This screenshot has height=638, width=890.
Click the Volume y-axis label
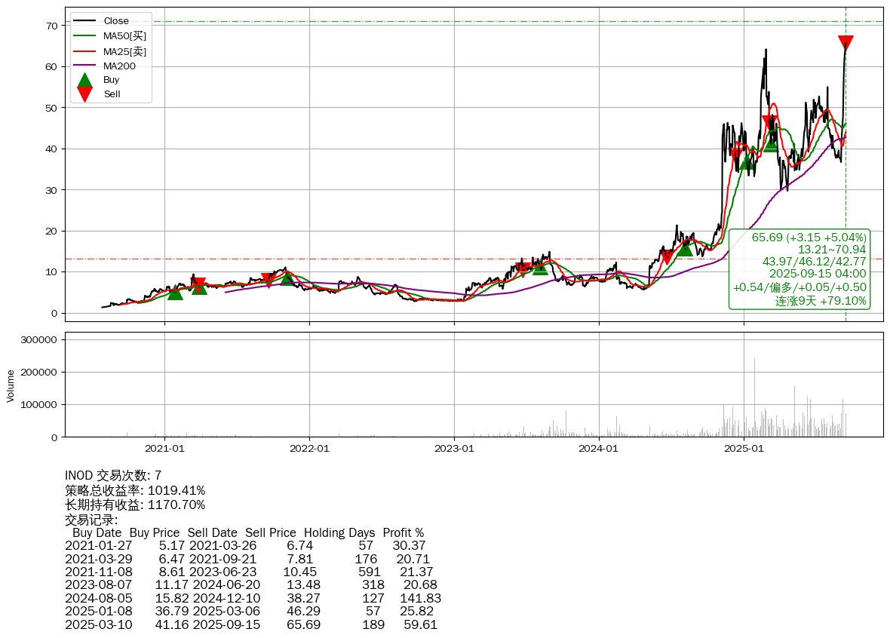(11, 385)
